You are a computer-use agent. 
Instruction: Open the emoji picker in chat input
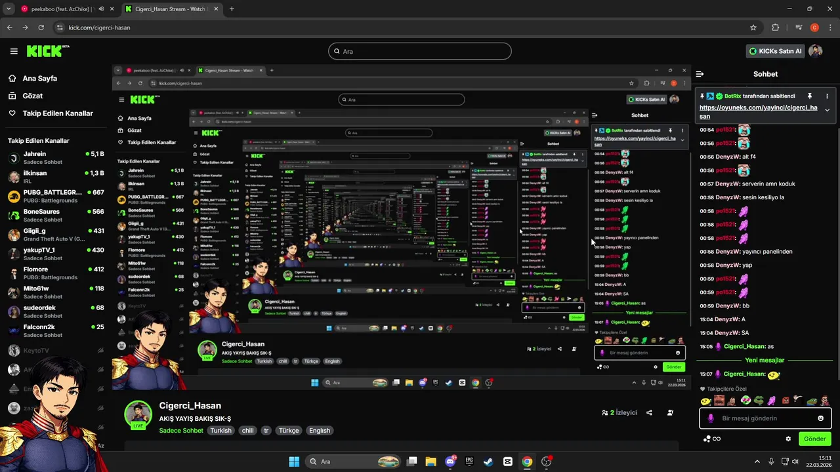(x=820, y=418)
